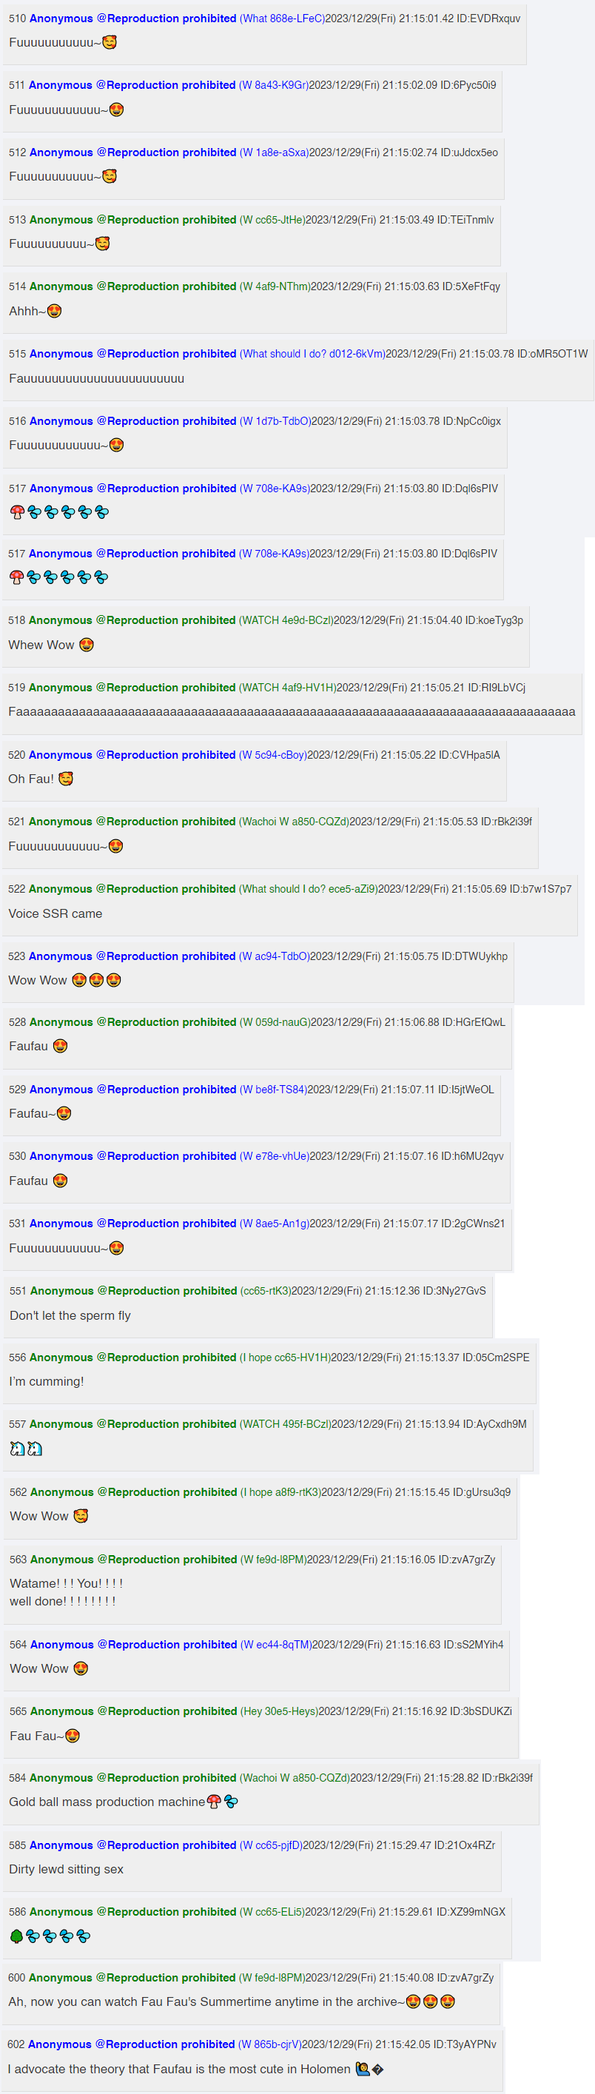This screenshot has width=595, height=2094.
Task: Click post number 515
Action: 17,354
